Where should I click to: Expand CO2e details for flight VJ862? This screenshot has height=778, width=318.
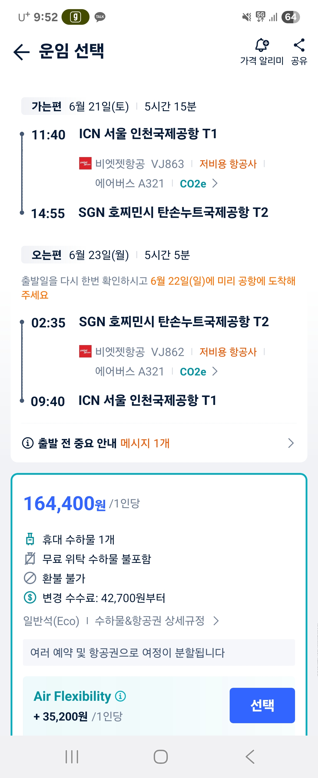coord(198,371)
